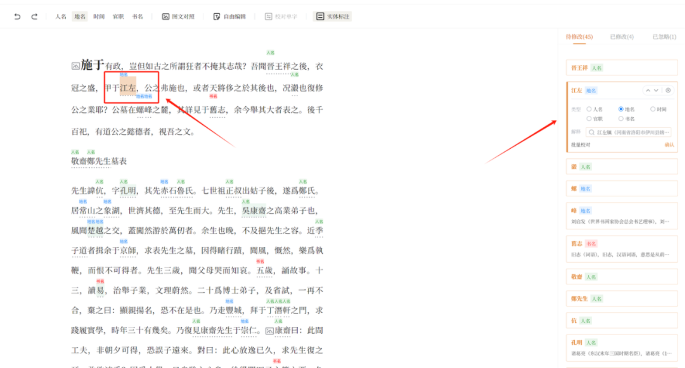Dismiss the 江左 entry with the circled X
Image resolution: width=685 pixels, height=368 pixels.
(x=668, y=91)
